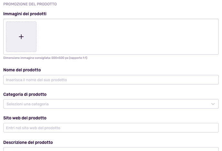Screen dimensions: 222x151
Task: Click the 'Sito web del prodotto' label
Action: tap(25, 118)
